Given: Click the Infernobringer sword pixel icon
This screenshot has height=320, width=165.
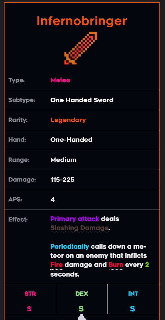Looking at the screenshot, I should coord(81,48).
